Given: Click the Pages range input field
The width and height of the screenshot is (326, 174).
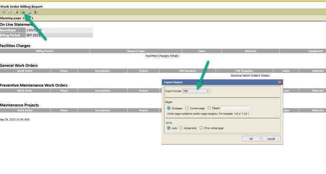Looking at the screenshot, I should 235,108.
